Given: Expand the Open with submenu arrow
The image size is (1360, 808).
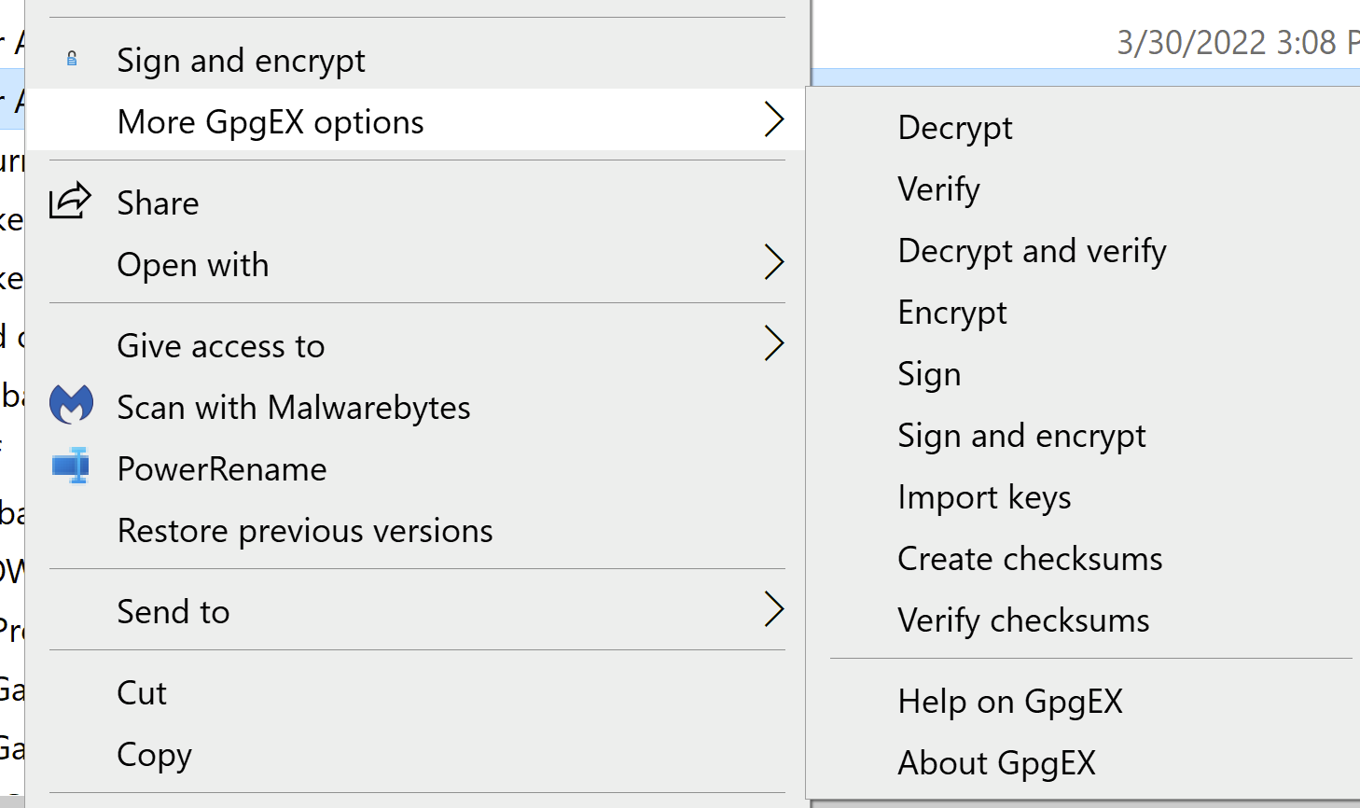Looking at the screenshot, I should pos(773,262).
